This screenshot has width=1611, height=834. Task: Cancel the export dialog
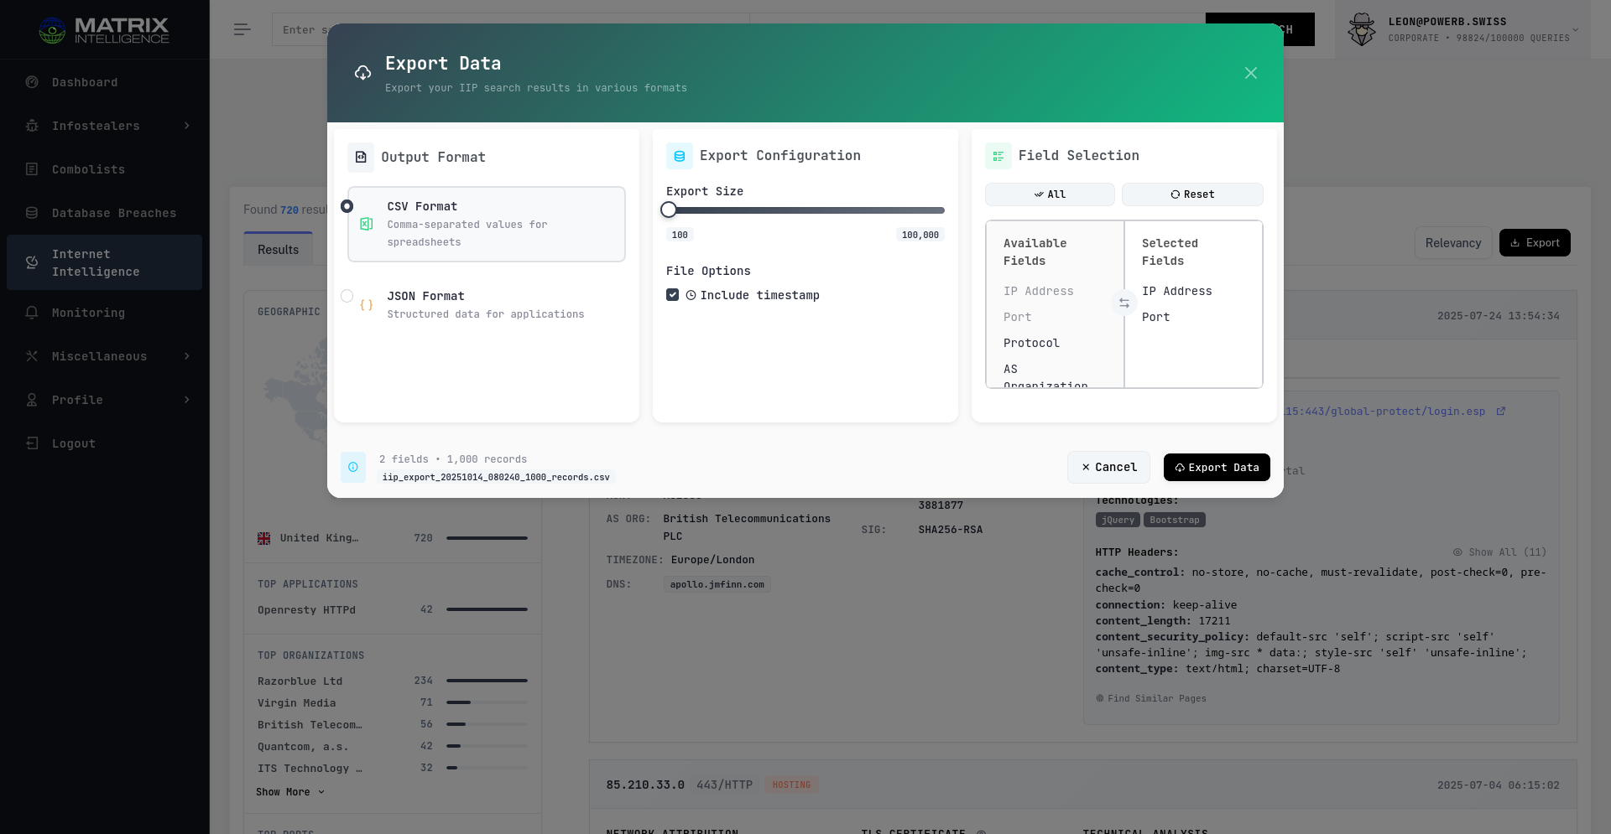click(1108, 468)
